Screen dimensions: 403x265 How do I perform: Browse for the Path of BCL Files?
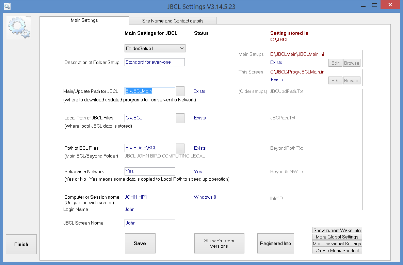click(180, 148)
